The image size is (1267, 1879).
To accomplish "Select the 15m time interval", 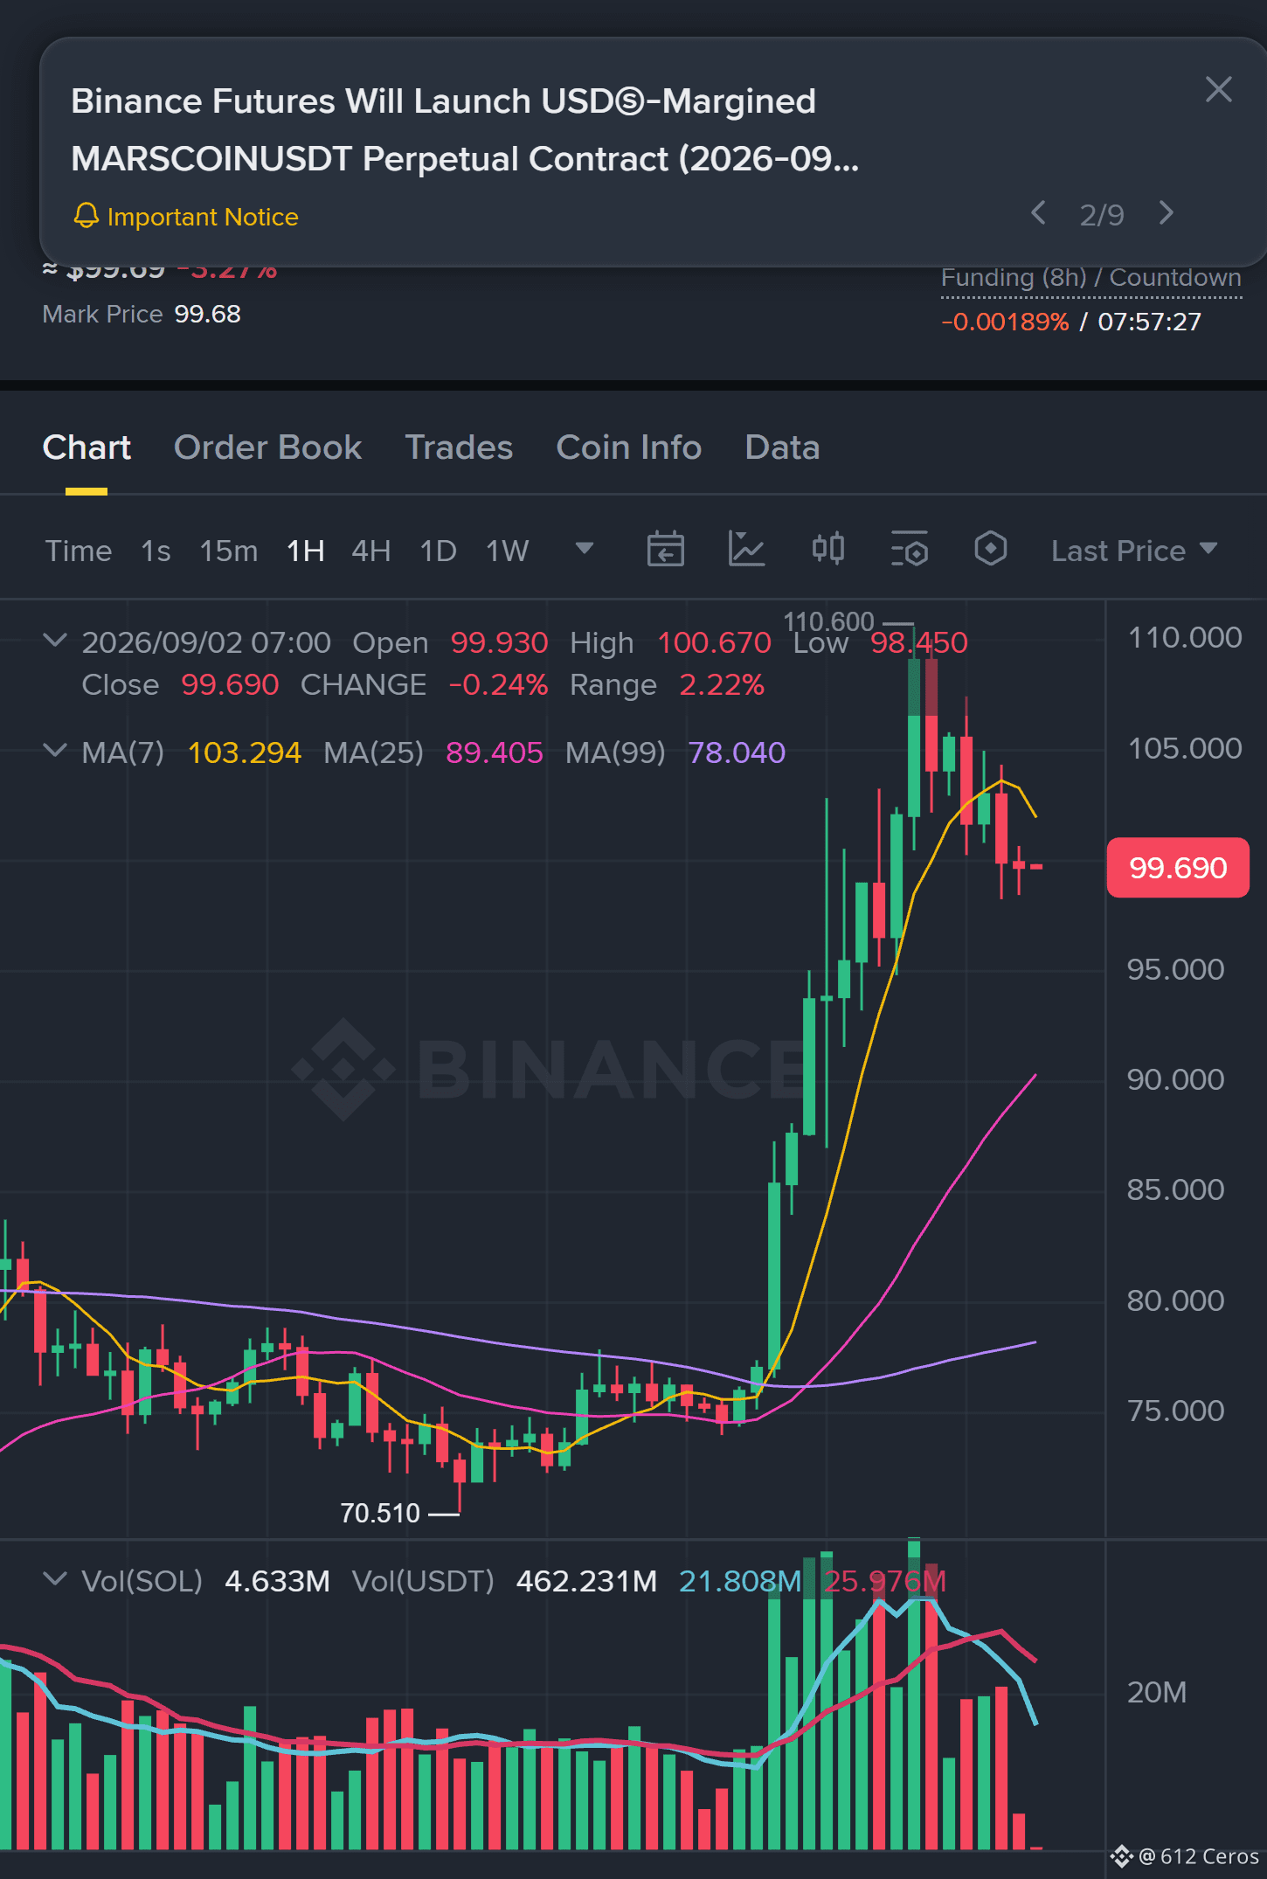I will (x=229, y=551).
